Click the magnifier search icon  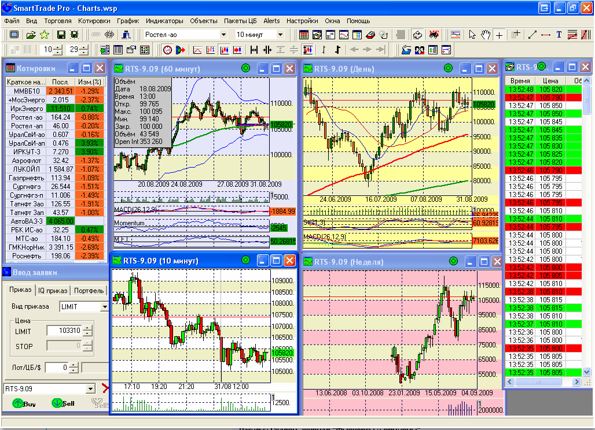[384, 35]
